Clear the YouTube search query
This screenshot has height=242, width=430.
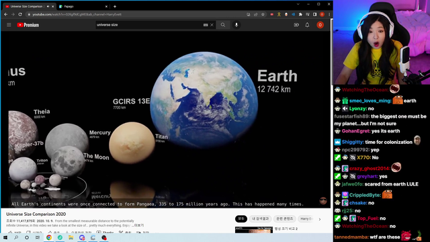tap(212, 25)
